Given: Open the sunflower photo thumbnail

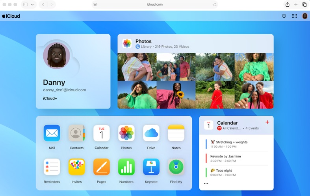Looking at the screenshot, I should [x=176, y=95].
